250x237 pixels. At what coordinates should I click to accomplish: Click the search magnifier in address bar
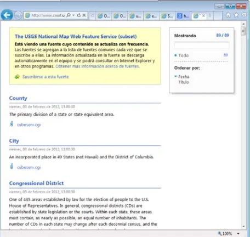coord(69,15)
